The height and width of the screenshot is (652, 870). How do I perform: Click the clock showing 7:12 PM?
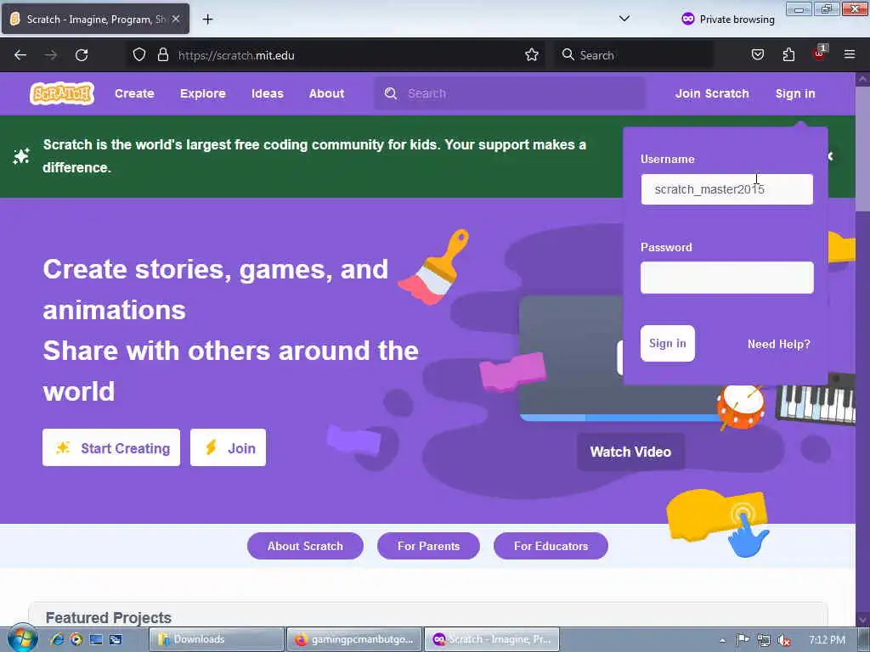click(827, 640)
